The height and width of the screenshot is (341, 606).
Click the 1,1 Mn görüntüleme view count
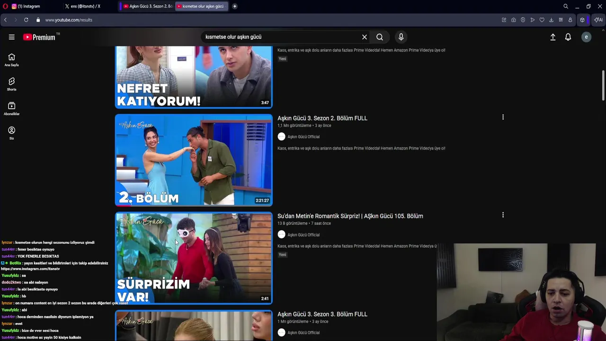(294, 126)
